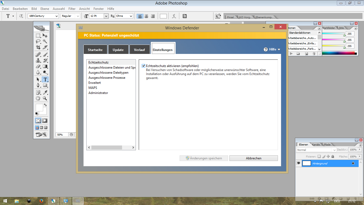364x205 pixels.
Task: Select the History Brush tool
Action: pyautogui.click(x=45, y=61)
